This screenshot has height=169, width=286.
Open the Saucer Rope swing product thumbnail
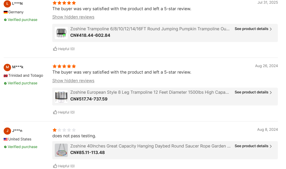61,150
